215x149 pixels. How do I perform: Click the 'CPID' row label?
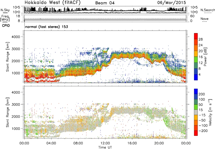[6, 26]
